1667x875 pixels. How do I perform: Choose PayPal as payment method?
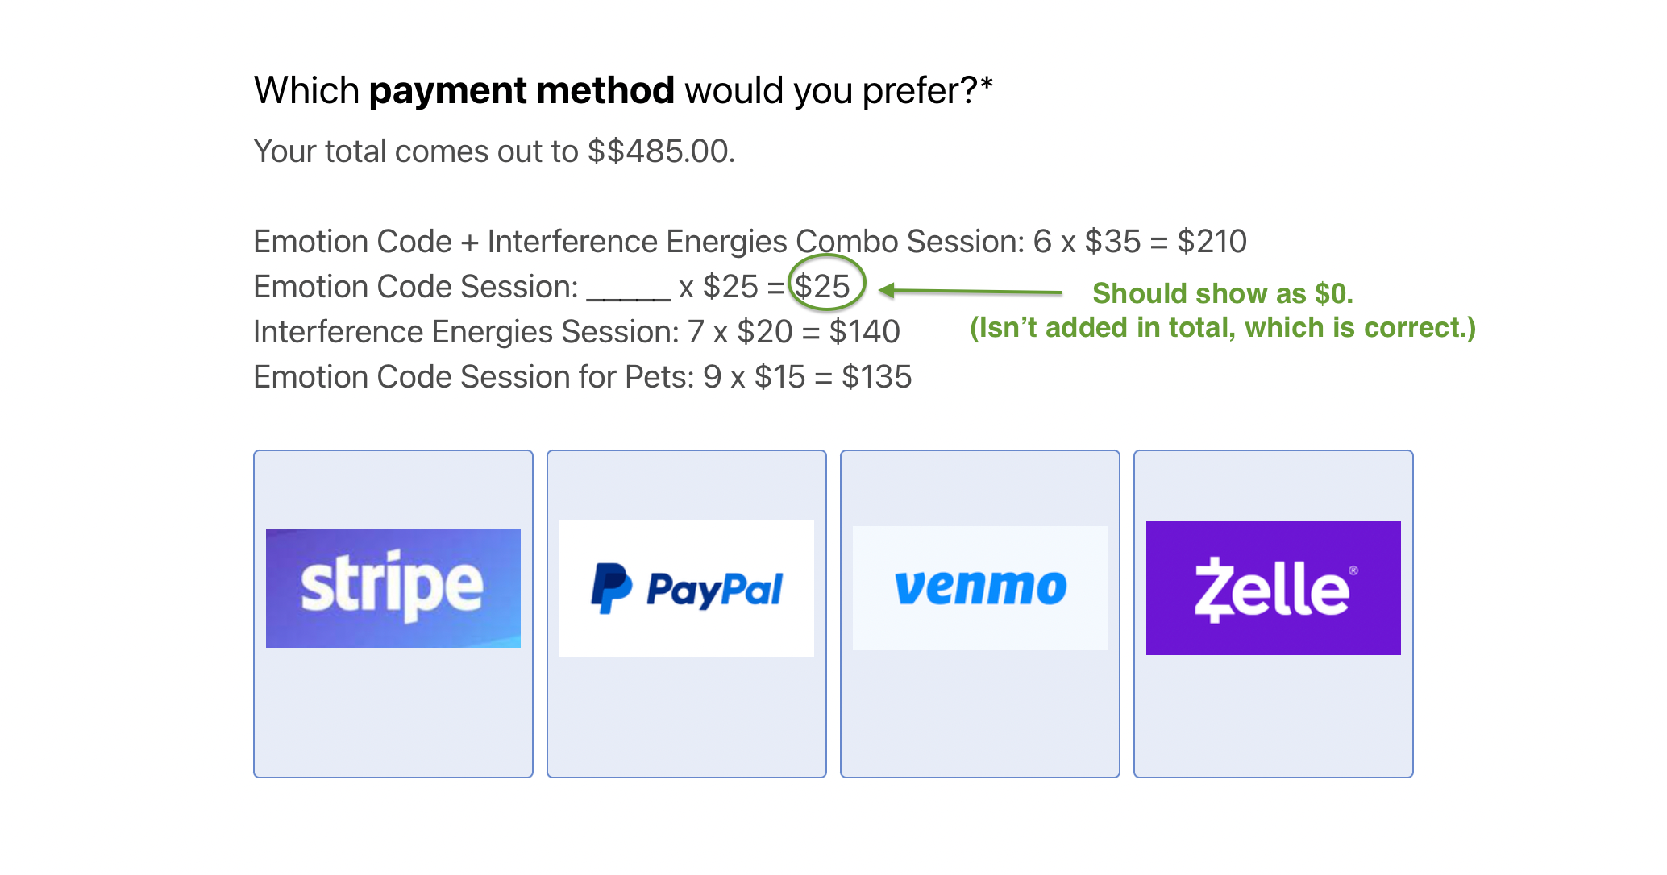[x=687, y=613]
